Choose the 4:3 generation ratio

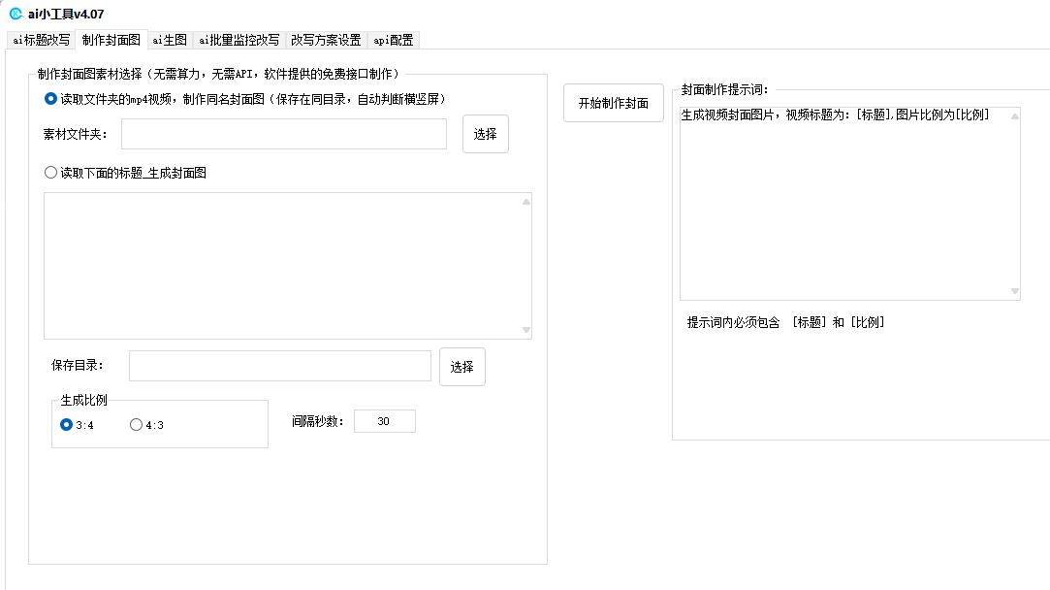click(x=137, y=424)
